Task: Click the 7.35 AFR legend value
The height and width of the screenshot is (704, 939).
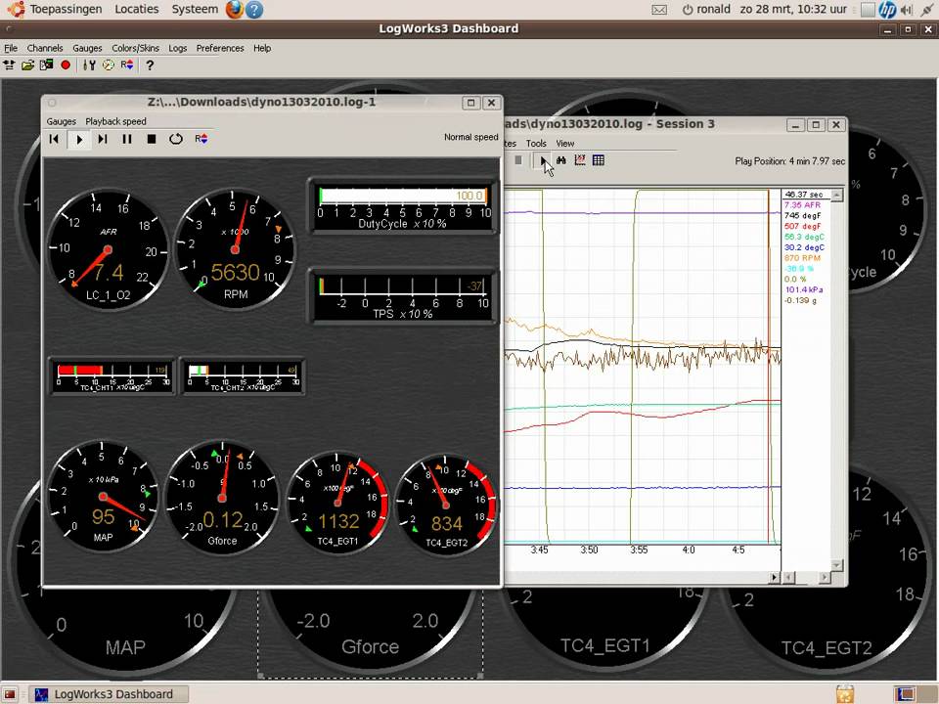Action: click(802, 204)
